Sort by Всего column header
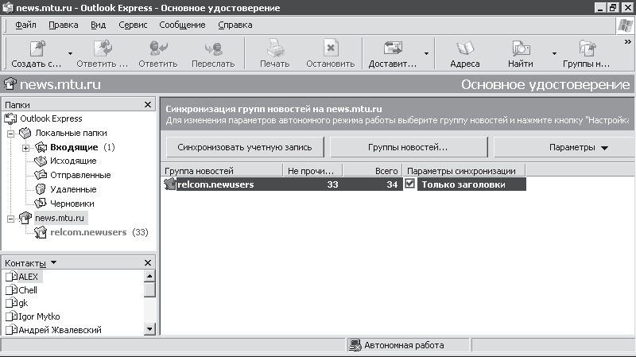Viewport: 636px width, 357px height. [x=372, y=170]
